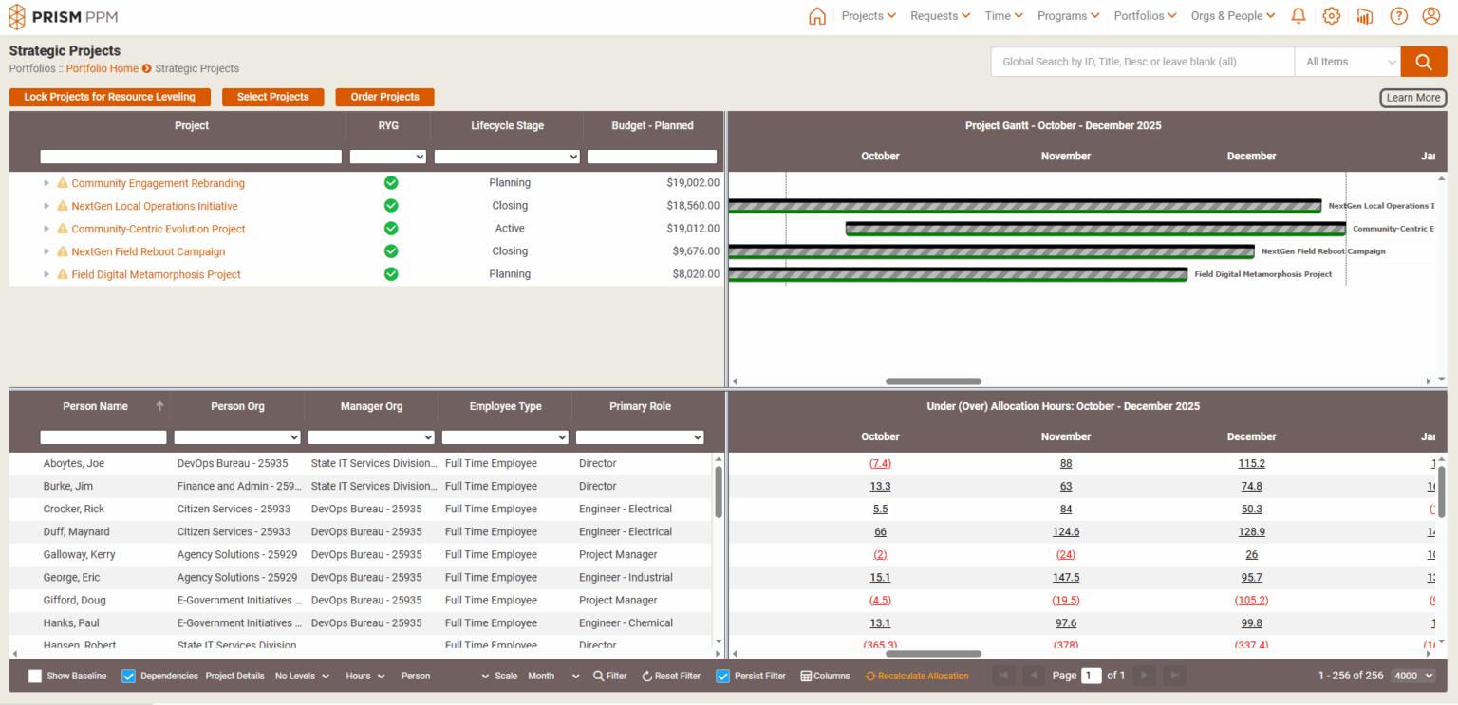This screenshot has width=1458, height=705.
Task: Expand the Community Engagement Rebranding project row
Action: (x=46, y=182)
